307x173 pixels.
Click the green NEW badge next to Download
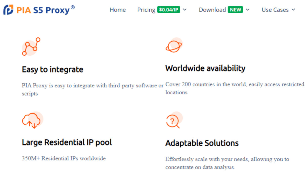(x=235, y=9)
